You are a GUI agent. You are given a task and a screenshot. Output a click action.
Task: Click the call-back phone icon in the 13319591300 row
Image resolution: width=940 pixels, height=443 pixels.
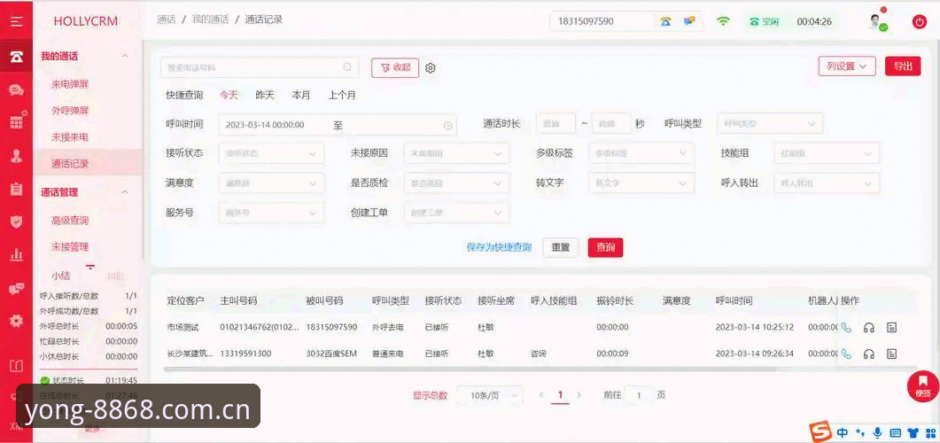[846, 354]
